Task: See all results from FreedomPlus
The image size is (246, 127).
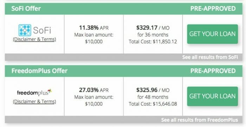Action: point(200,120)
